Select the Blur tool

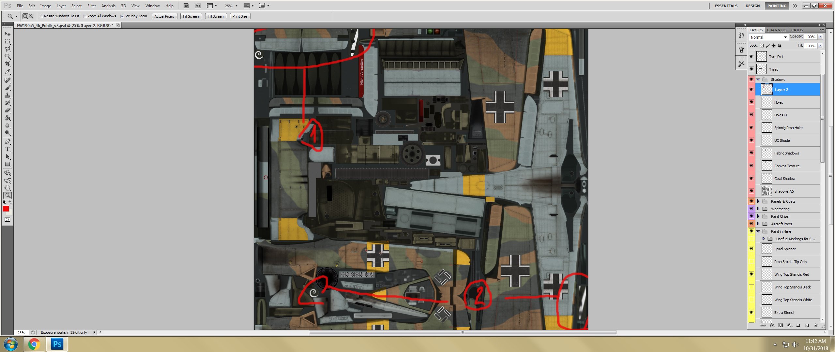(x=8, y=125)
